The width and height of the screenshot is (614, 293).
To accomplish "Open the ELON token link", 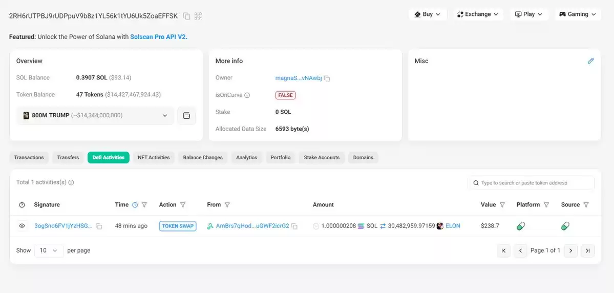I will click(453, 226).
